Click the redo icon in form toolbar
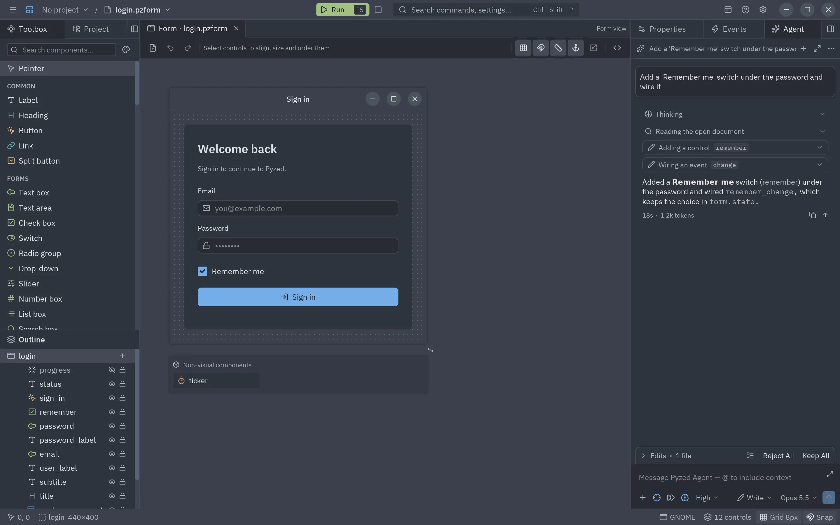 pyautogui.click(x=188, y=48)
